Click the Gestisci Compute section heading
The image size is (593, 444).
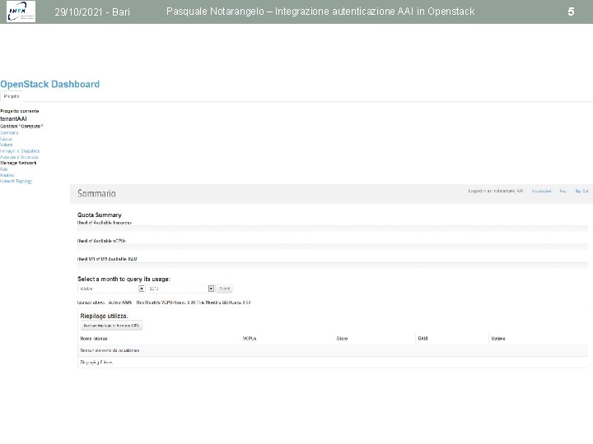pos(21,126)
